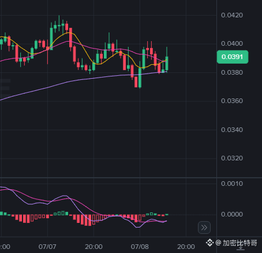Select the 0.0320 price axis label
This screenshot has width=262, height=253.
tap(232, 158)
